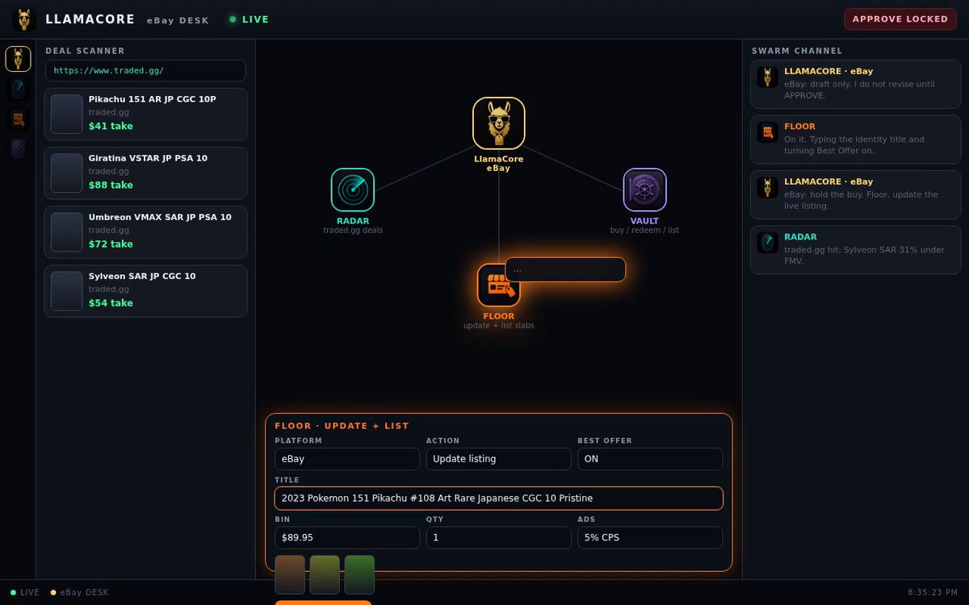Click 'eBay DESK' in the status bar
Screen dimensions: 969x605
pyautogui.click(x=79, y=592)
